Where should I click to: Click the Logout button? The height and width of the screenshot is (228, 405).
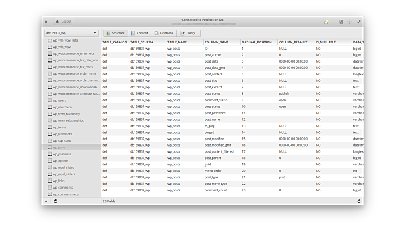63,22
